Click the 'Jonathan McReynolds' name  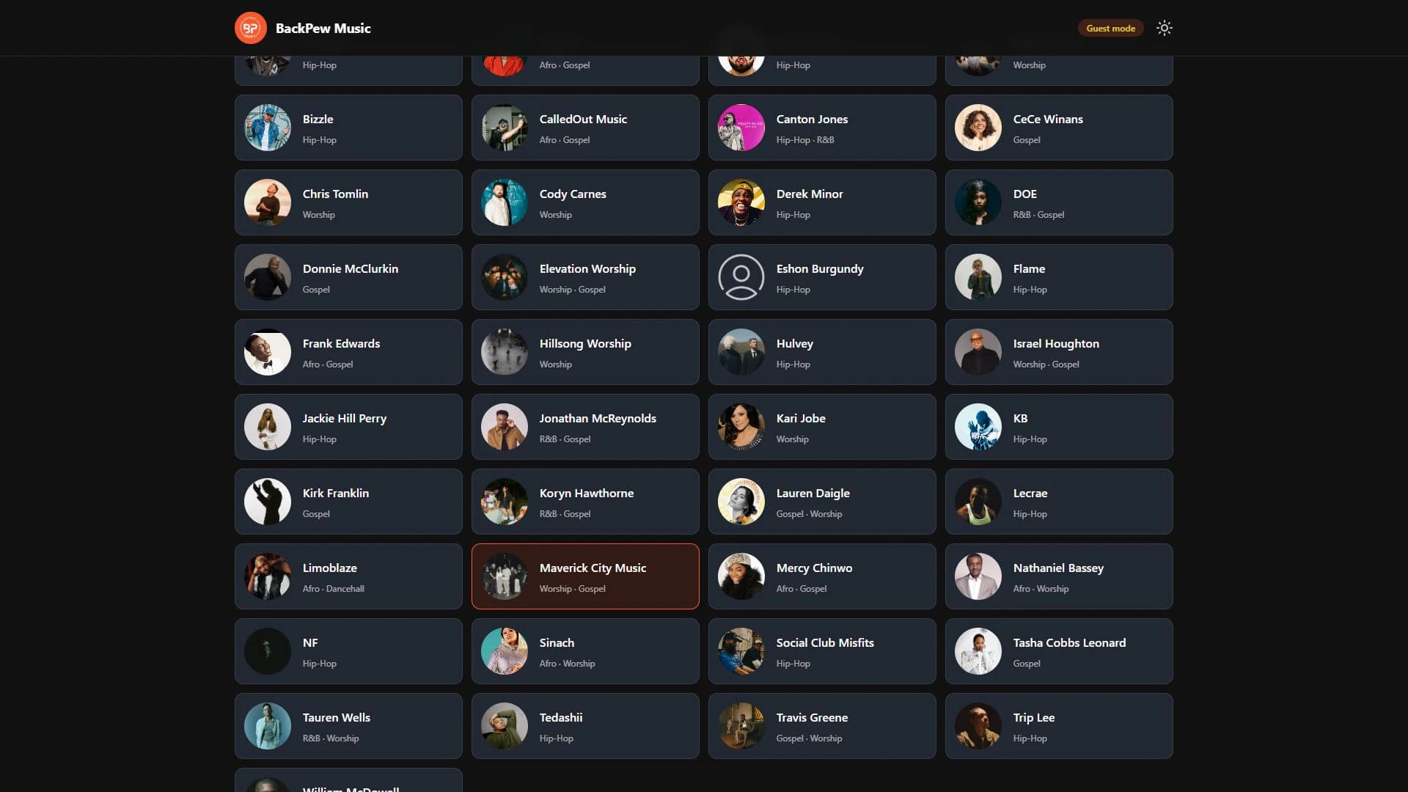(598, 418)
